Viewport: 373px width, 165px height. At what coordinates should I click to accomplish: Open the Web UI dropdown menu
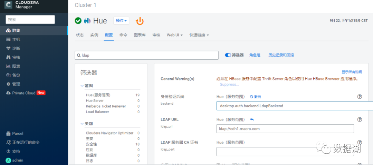click(175, 35)
